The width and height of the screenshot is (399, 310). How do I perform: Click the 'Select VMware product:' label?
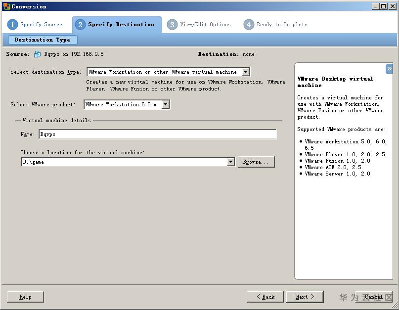(43, 104)
